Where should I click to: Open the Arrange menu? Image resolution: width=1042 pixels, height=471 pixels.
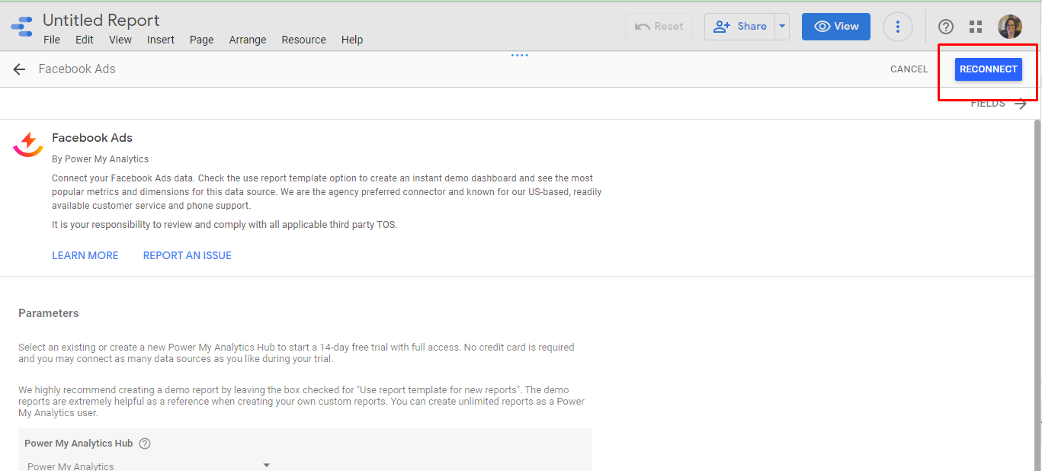pos(248,40)
